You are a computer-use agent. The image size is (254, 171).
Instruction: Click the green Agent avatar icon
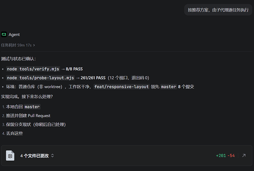tap(4, 34)
